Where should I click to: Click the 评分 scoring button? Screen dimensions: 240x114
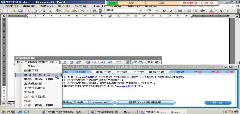218,103
